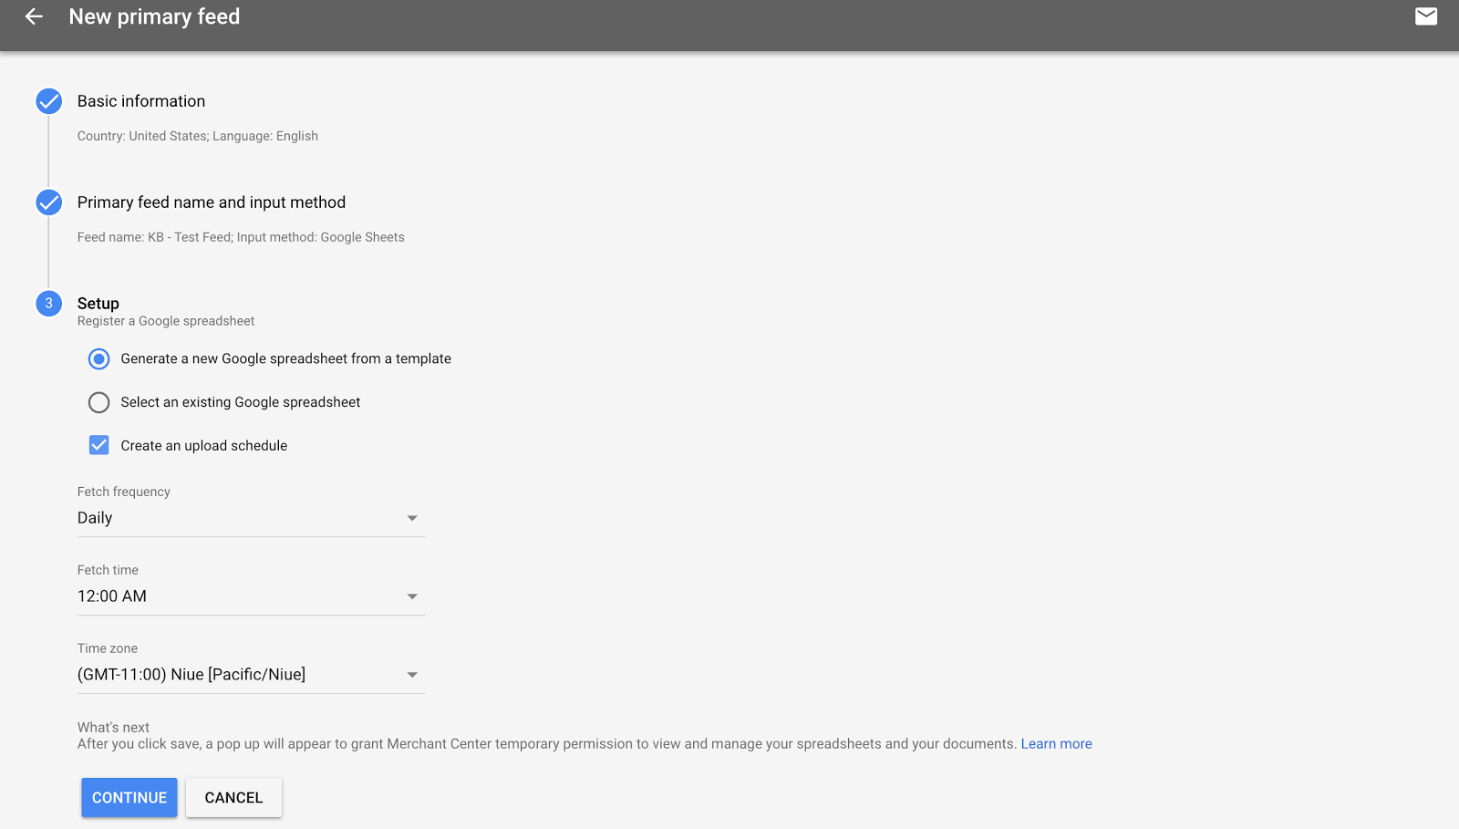Open the Fetch time dropdown
The image size is (1459, 829).
click(412, 596)
